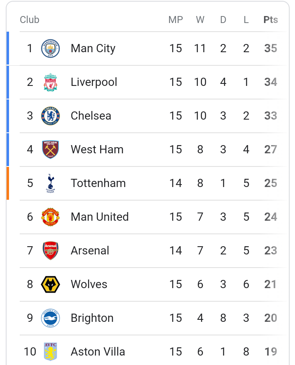Click the West Ham club crest
This screenshot has width=295, height=365.
point(50,150)
